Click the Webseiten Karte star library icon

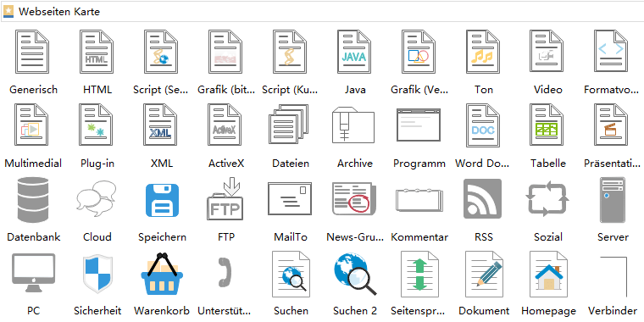[8, 12]
